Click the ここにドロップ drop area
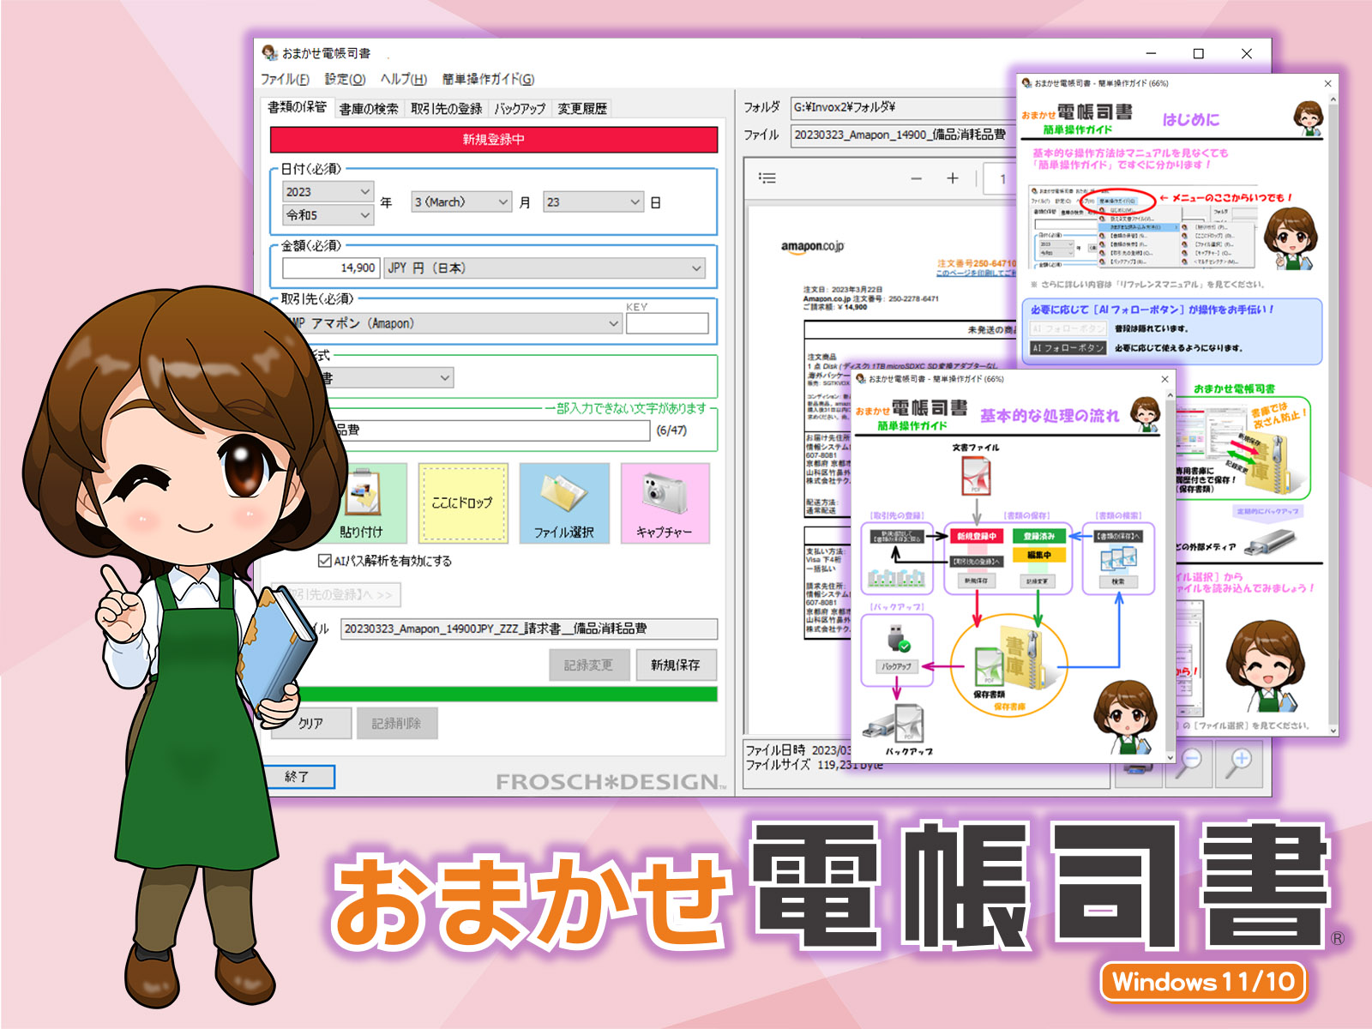1372x1029 pixels. (463, 503)
